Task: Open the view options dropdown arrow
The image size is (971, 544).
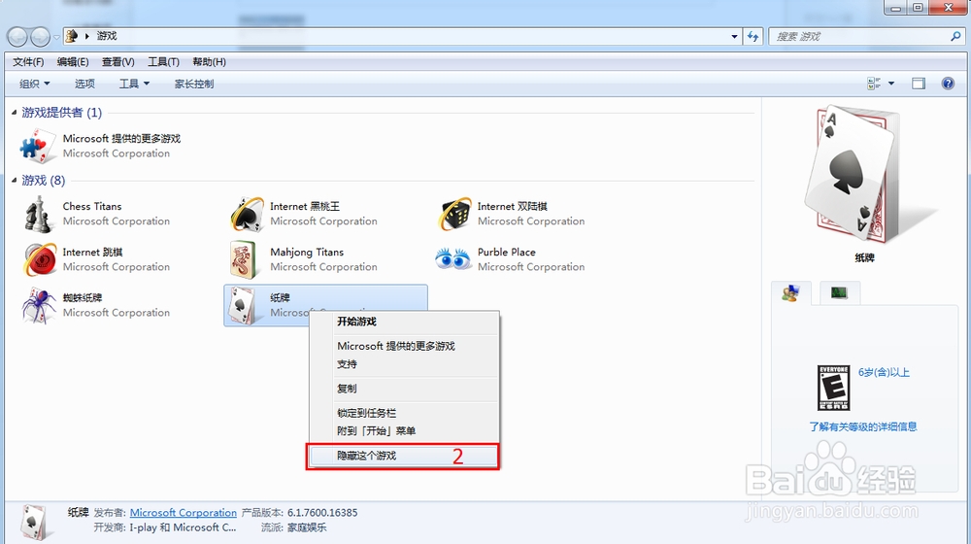Action: [x=891, y=84]
